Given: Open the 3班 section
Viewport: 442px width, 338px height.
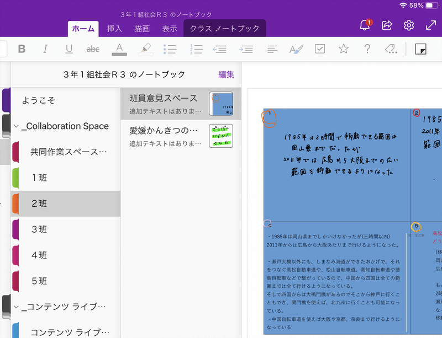Looking at the screenshot, I should pos(65,229).
